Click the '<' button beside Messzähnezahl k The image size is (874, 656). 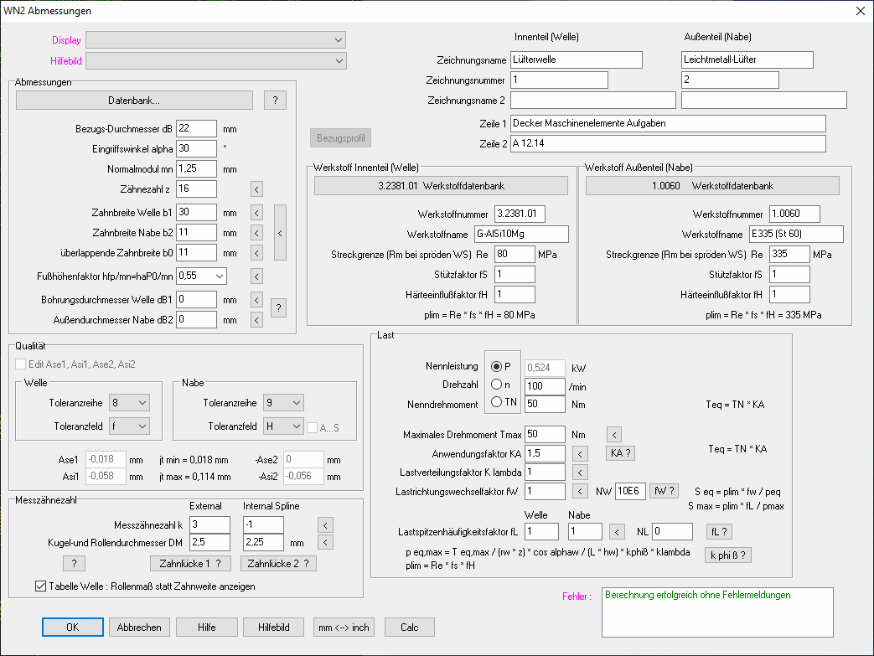point(327,524)
